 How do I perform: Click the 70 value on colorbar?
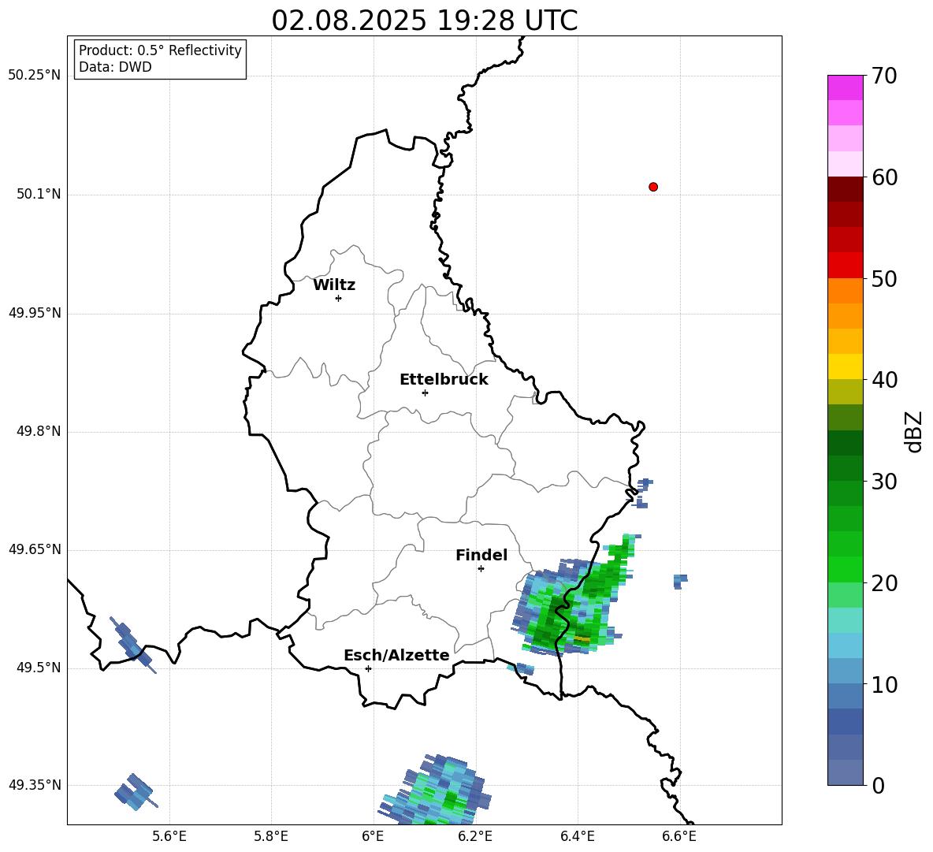884,76
